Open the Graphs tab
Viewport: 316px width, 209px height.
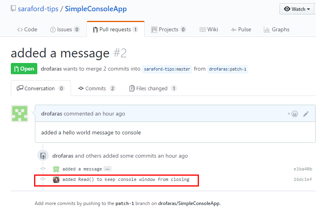pyautogui.click(x=276, y=29)
